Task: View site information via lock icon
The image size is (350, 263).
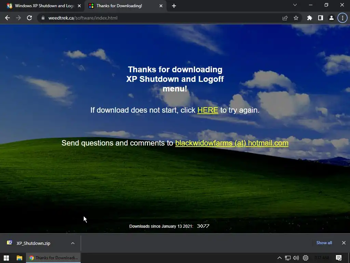Action: point(43,18)
